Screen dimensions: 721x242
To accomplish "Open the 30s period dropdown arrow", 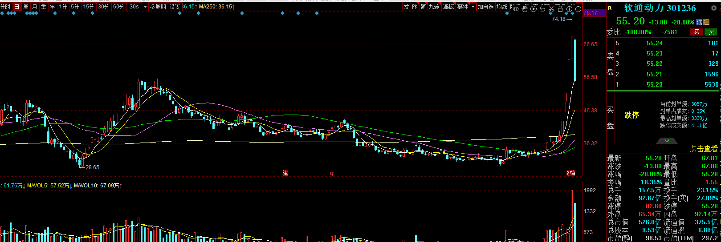I will tap(145, 7).
